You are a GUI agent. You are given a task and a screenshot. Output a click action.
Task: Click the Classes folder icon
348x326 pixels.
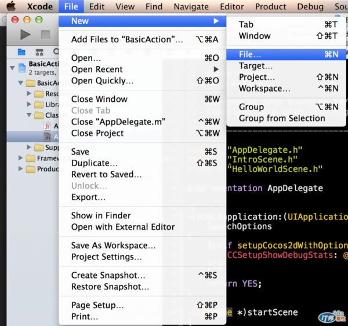coord(39,115)
